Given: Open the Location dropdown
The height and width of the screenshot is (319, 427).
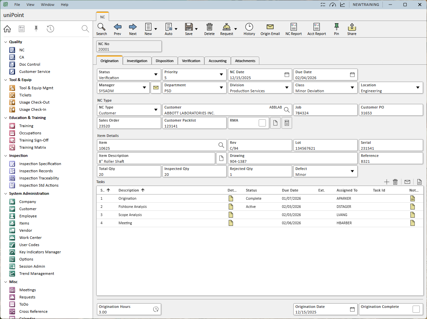Looking at the screenshot, I should pyautogui.click(x=418, y=88).
